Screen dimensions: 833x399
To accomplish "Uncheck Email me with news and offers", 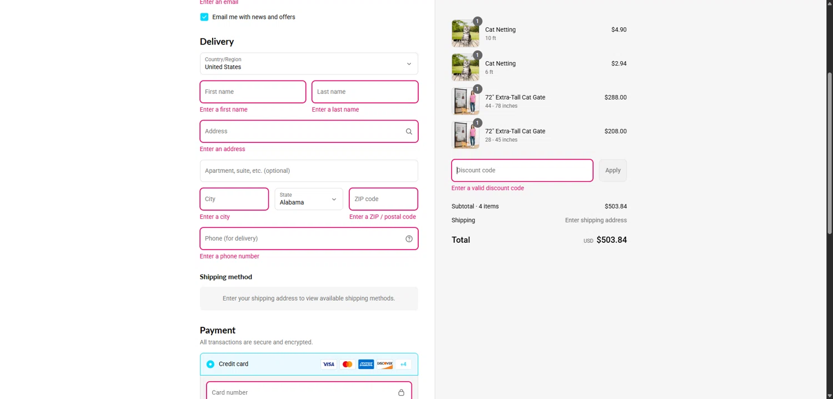I will point(204,17).
